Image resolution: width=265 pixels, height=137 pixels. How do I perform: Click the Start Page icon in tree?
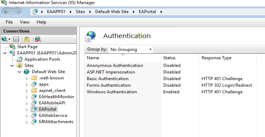(x=12, y=46)
